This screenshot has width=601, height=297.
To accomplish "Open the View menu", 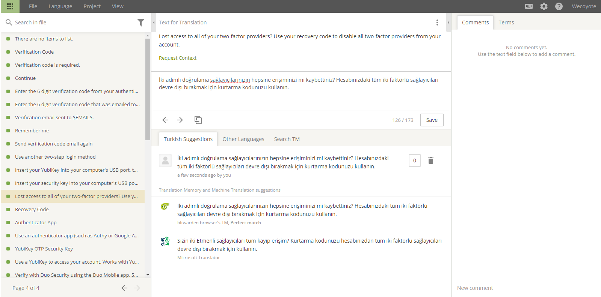I will [118, 6].
